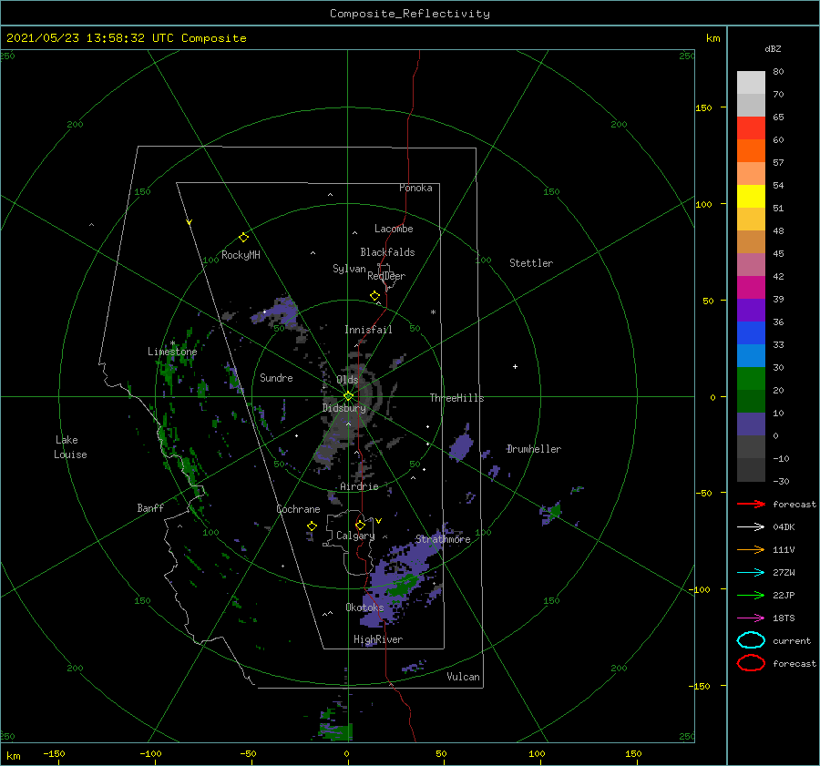Image resolution: width=820 pixels, height=766 pixels.
Task: Click the 2021/05/23 13:58:32 UTC timestamp
Action: (90, 38)
